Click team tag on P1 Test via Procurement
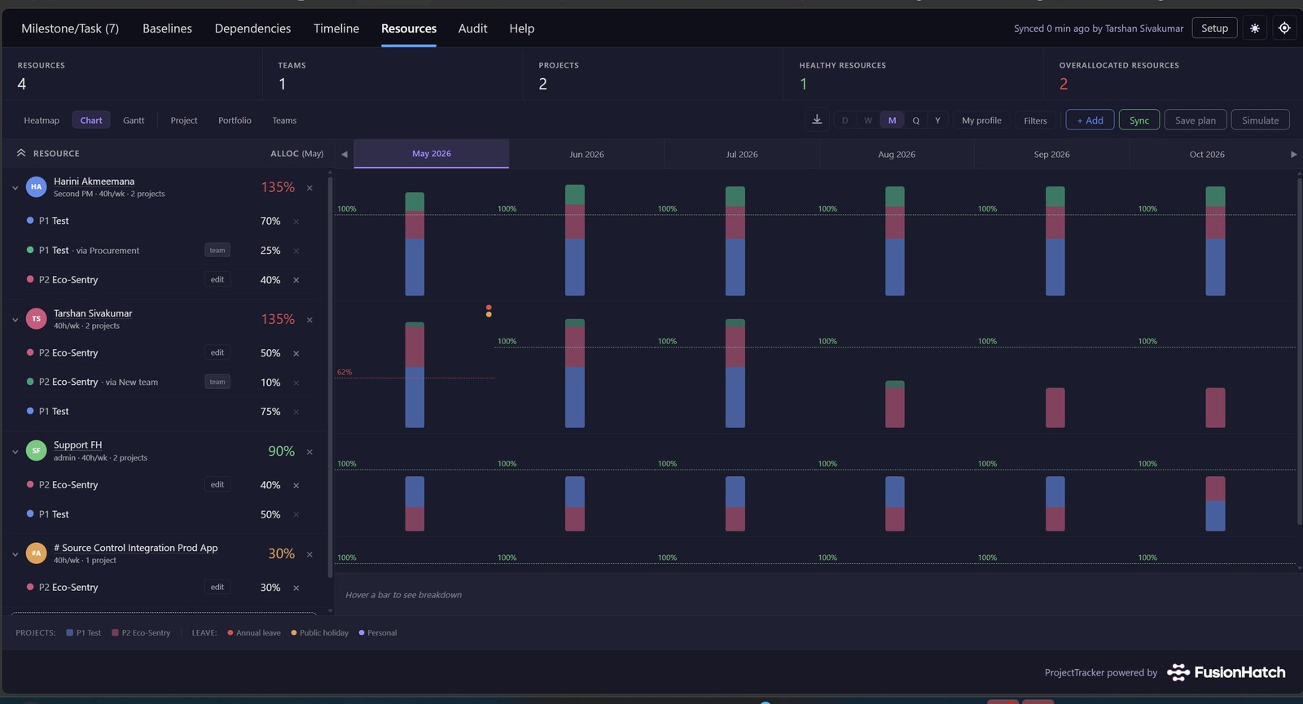The height and width of the screenshot is (704, 1303). 217,250
